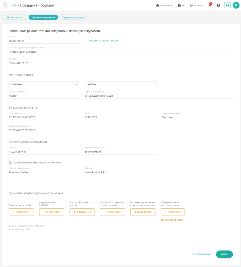
Task: Open the help question mark icon
Action: 218,5
